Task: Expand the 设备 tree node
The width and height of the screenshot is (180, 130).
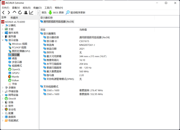Action: point(3,102)
